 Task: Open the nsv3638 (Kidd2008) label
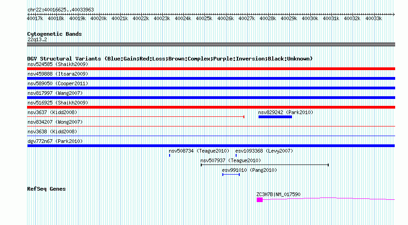tap(52, 132)
